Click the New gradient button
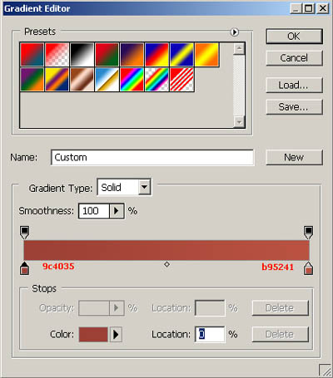The image size is (333, 378). (x=294, y=157)
